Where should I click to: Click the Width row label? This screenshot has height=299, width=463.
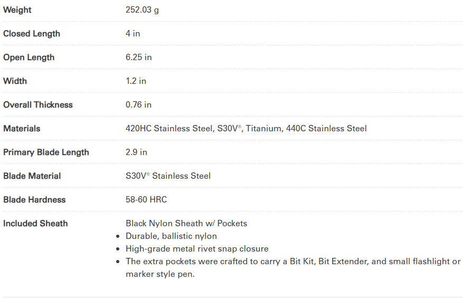click(x=15, y=81)
